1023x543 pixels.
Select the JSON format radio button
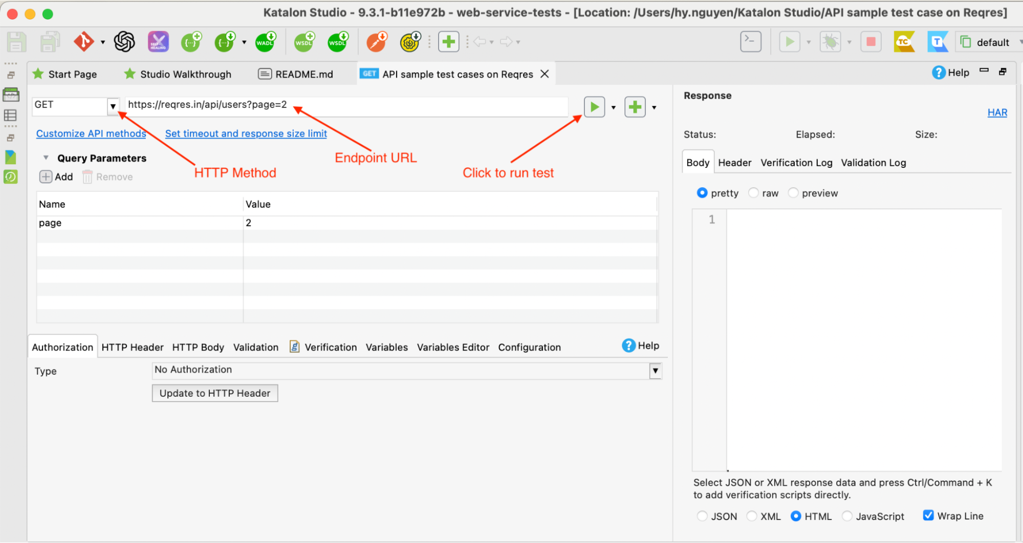click(x=702, y=516)
